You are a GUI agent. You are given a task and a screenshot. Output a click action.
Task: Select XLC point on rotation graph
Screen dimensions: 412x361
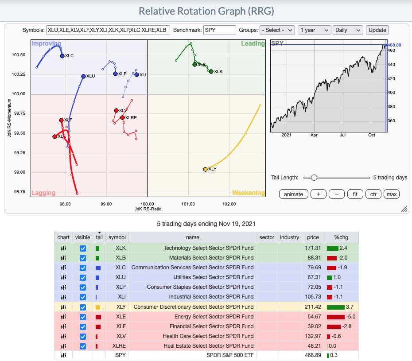(62, 56)
